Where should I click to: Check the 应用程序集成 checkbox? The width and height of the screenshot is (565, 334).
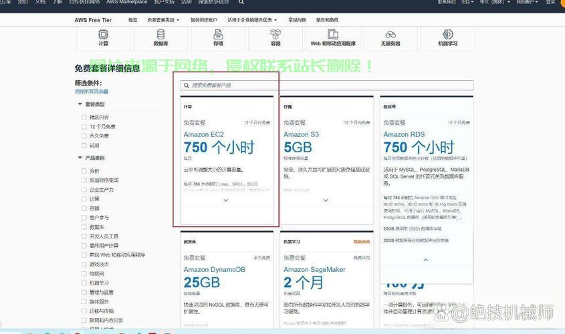84,180
